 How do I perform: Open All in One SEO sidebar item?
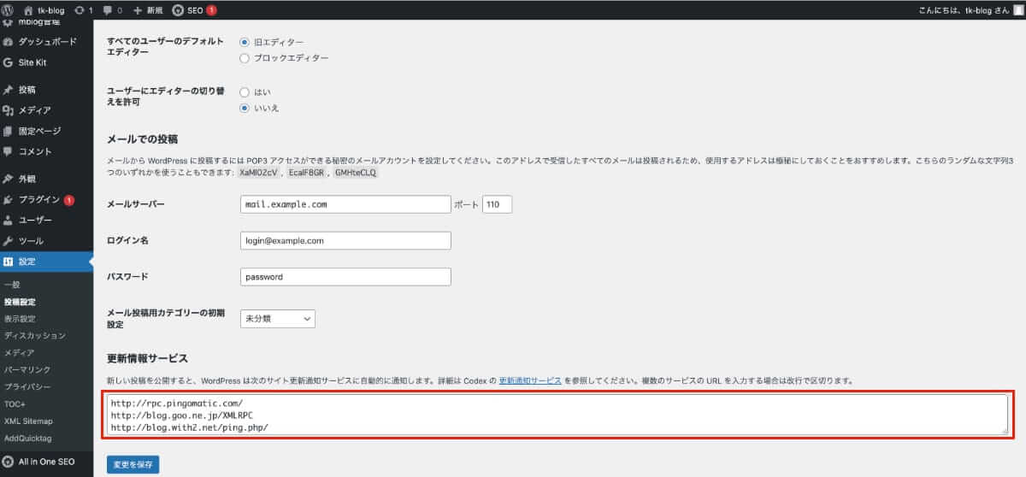point(46,462)
